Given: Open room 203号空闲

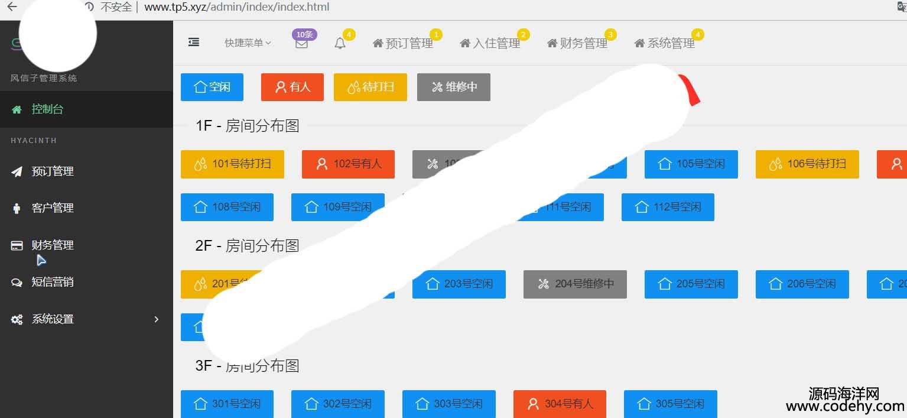Looking at the screenshot, I should pyautogui.click(x=459, y=284).
